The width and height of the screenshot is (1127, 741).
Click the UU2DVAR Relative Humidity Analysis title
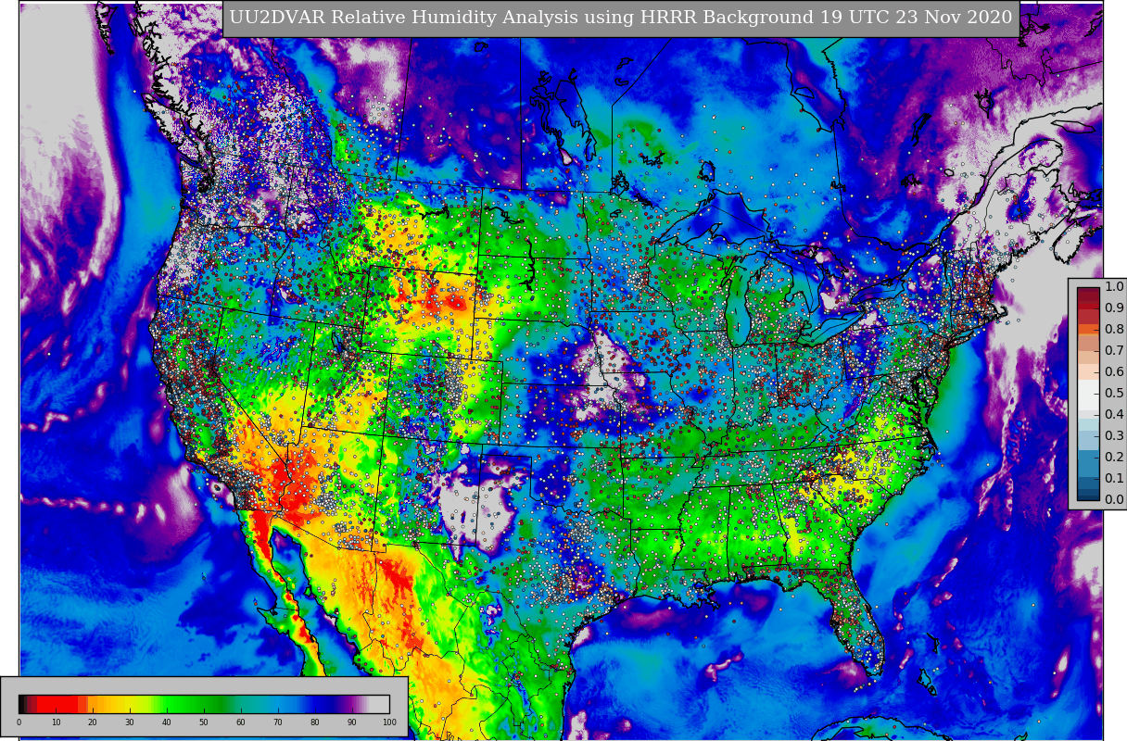point(621,18)
